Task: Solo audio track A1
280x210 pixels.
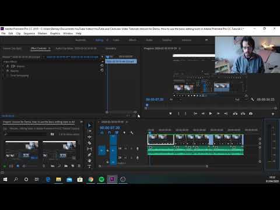Action: tap(131, 149)
